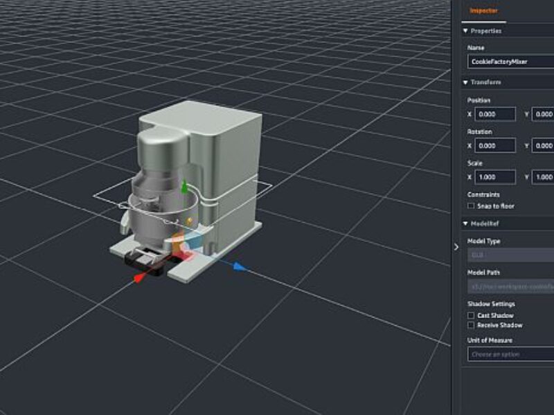
Task: Select the Scale Y input field
Action: 544,177
